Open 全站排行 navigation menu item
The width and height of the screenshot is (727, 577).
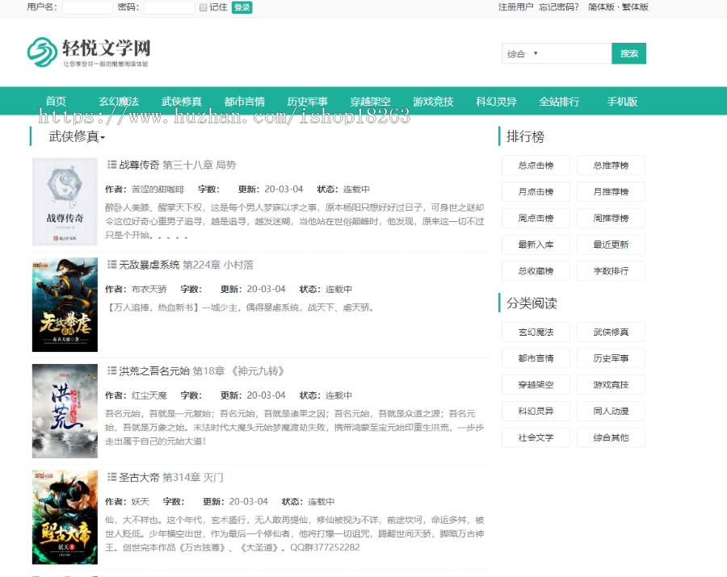[x=559, y=102]
